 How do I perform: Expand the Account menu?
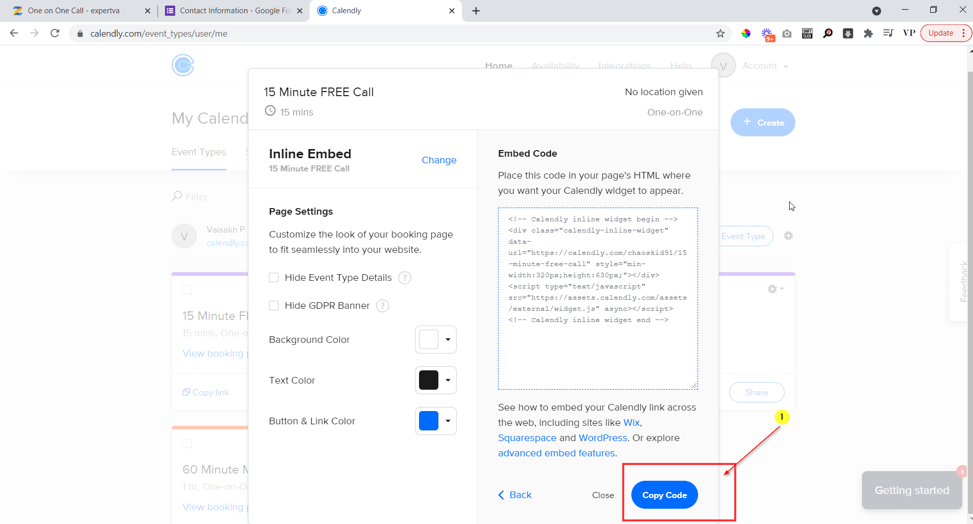click(765, 66)
